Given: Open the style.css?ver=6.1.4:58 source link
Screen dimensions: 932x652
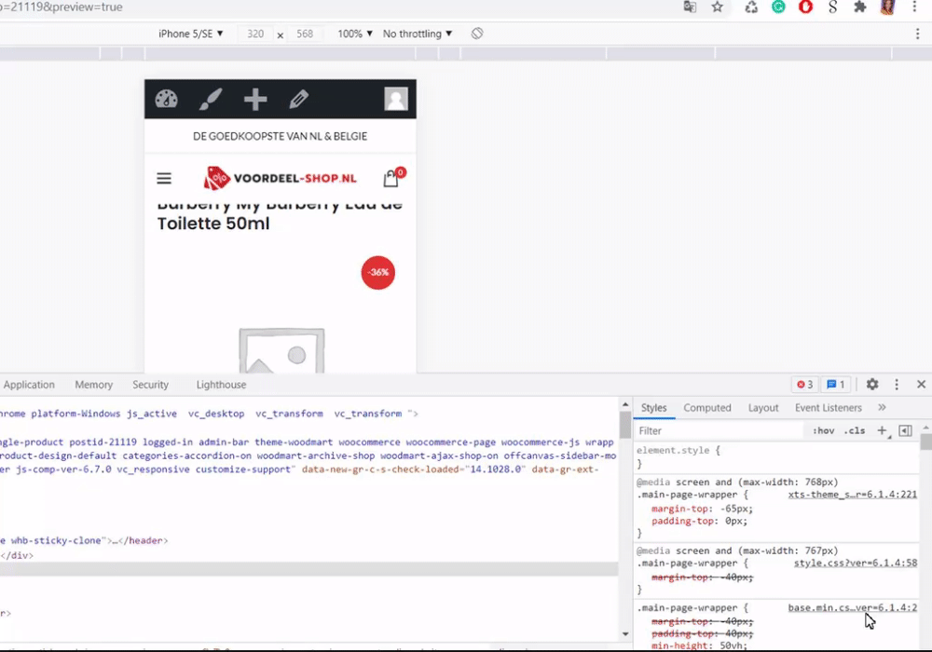Looking at the screenshot, I should coord(856,564).
